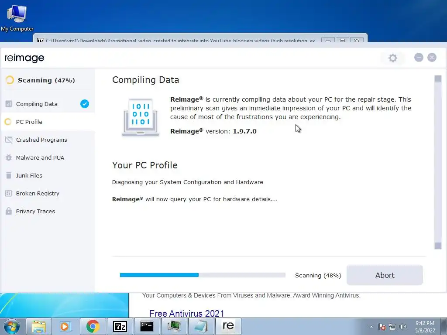This screenshot has height=335, width=447.
Task: Click Diagnosing your System Configuration text
Action: (x=188, y=182)
